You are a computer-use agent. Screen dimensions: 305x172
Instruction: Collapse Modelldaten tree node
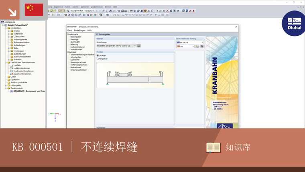point(6,28)
